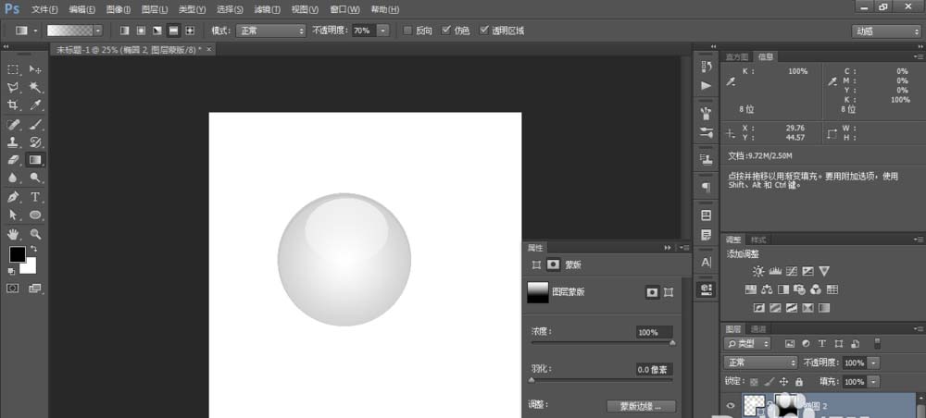Click the black foreground color swatch

coord(17,253)
